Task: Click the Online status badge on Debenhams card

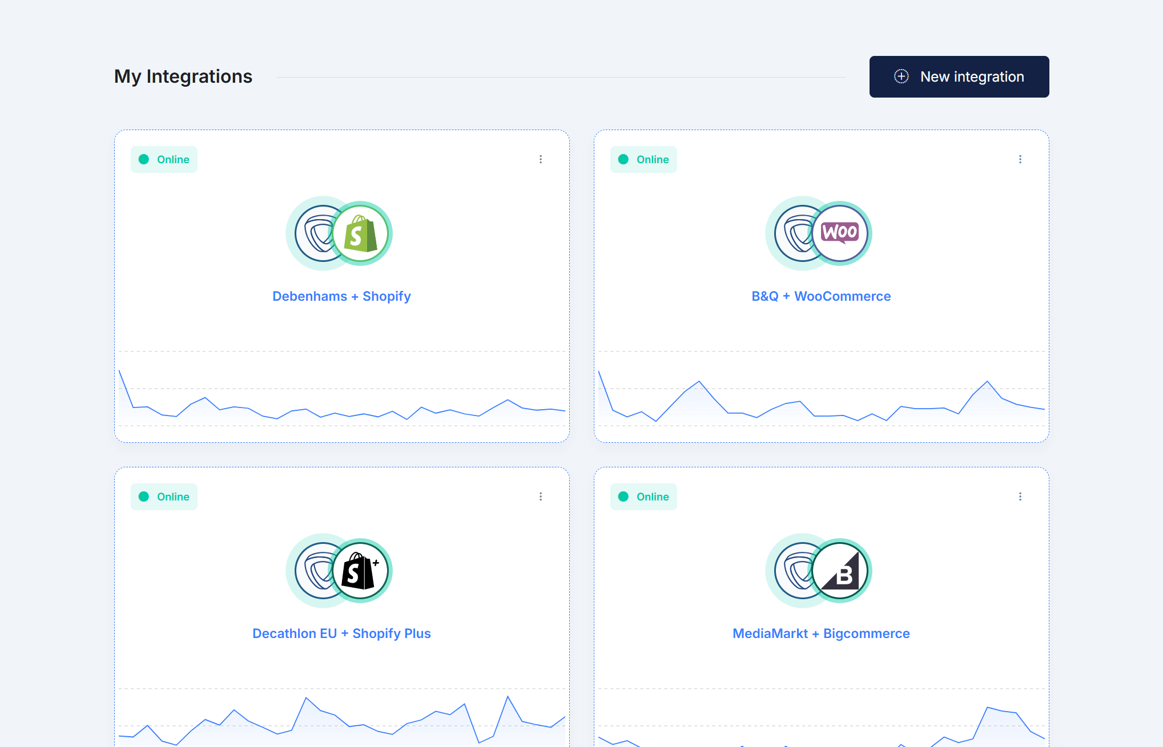Action: (x=164, y=159)
